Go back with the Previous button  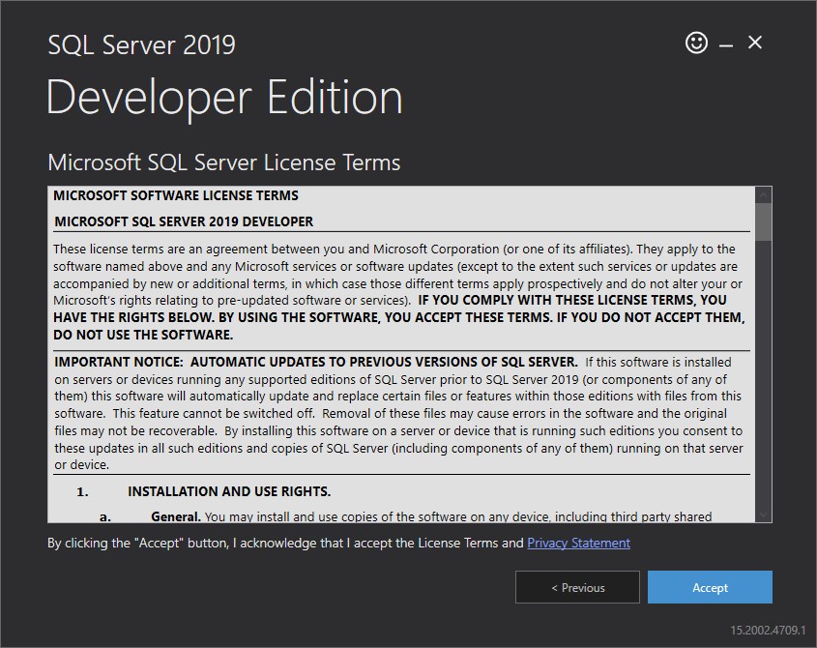pos(577,587)
